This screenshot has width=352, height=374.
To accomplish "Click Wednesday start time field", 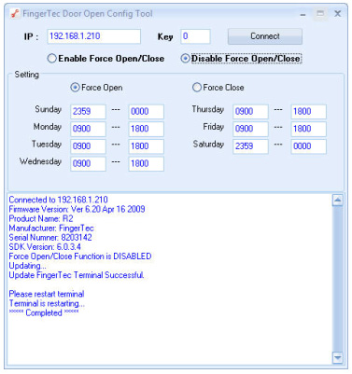I will coord(88,164).
